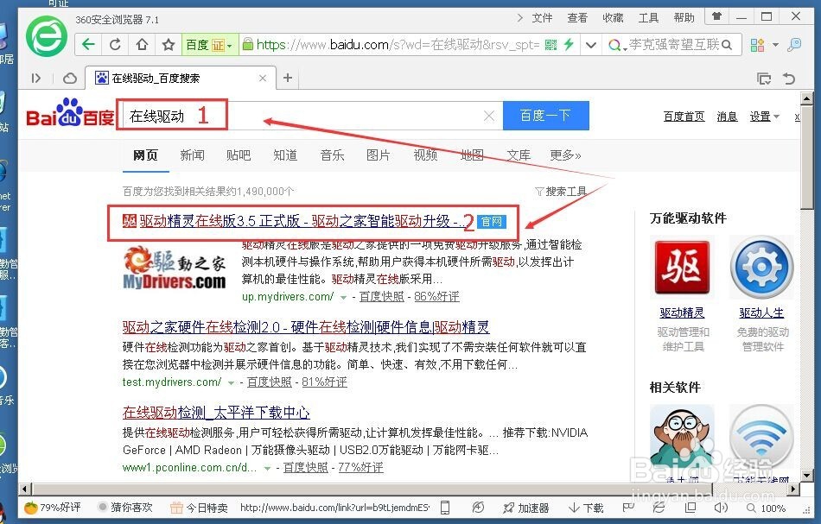Open a new tab with plus button
This screenshot has height=524, width=821.
click(288, 78)
